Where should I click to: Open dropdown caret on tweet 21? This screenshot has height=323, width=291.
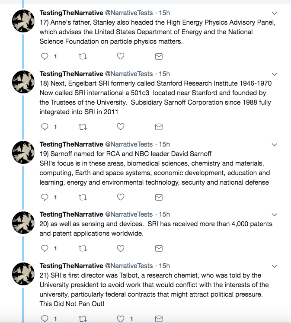[274, 266]
